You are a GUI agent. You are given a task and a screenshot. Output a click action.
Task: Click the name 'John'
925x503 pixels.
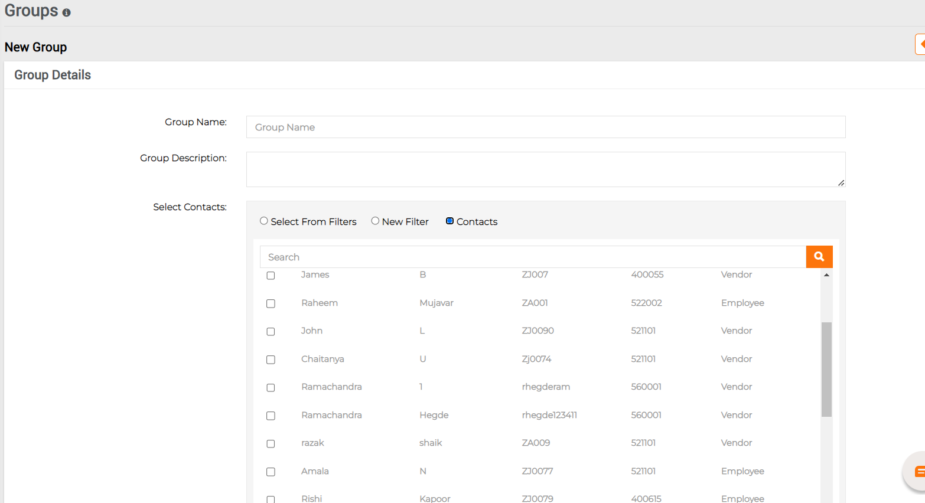coord(312,331)
